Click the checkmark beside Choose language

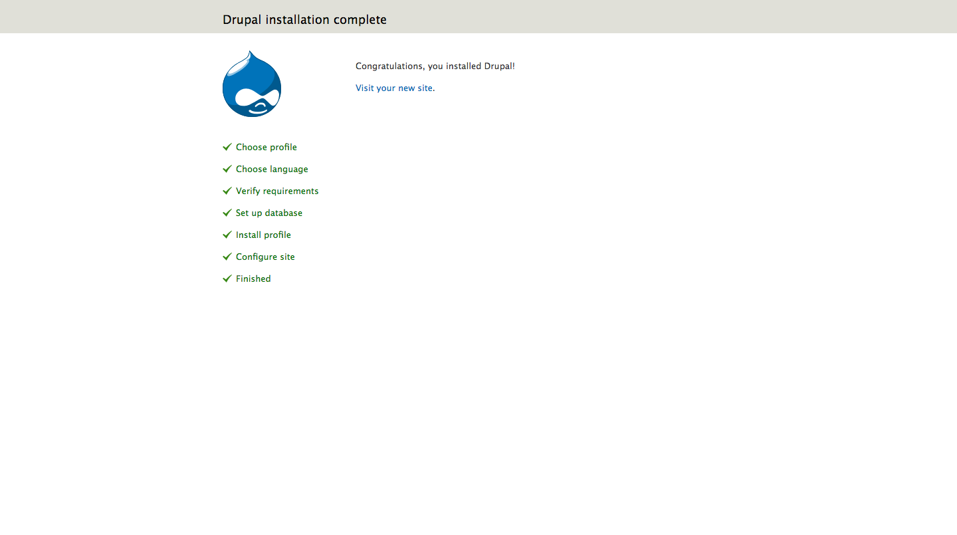pos(227,169)
